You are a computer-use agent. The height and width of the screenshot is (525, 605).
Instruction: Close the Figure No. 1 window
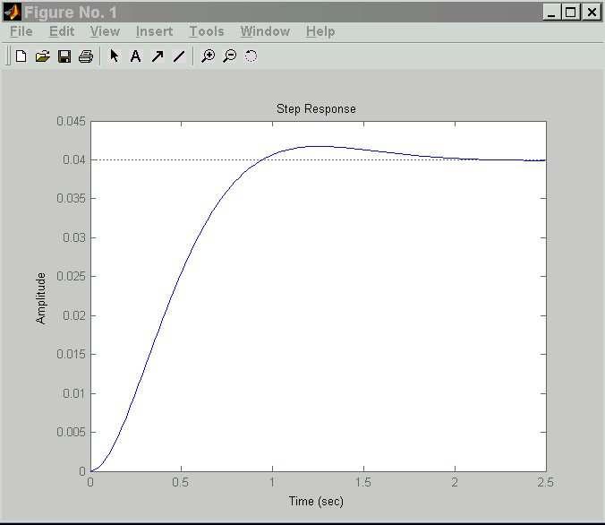click(592, 13)
